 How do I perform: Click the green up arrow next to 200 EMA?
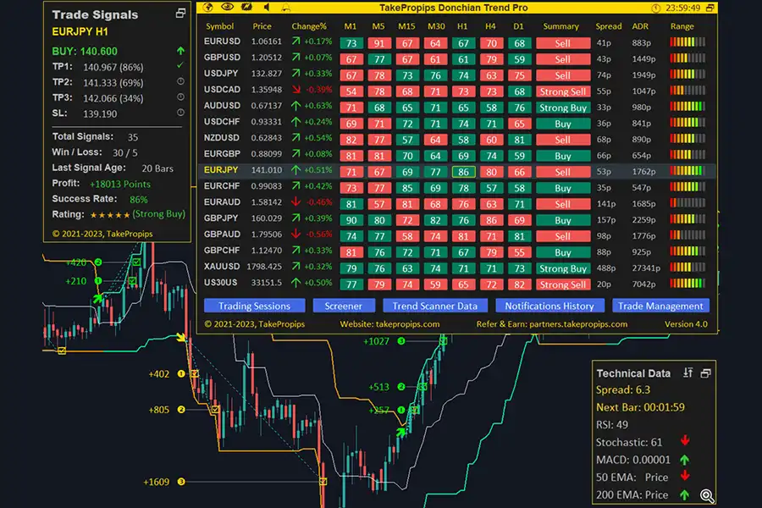click(685, 494)
